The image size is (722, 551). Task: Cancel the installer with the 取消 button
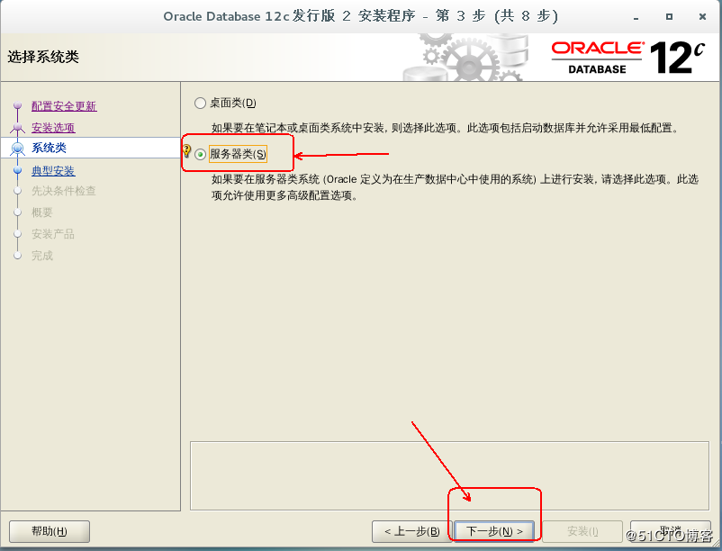tap(671, 532)
